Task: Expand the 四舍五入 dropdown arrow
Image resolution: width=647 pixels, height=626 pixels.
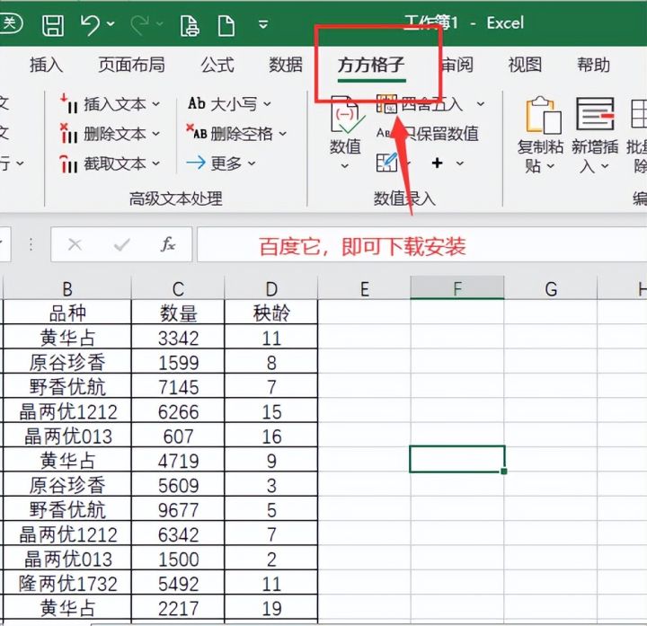Action: [x=480, y=103]
